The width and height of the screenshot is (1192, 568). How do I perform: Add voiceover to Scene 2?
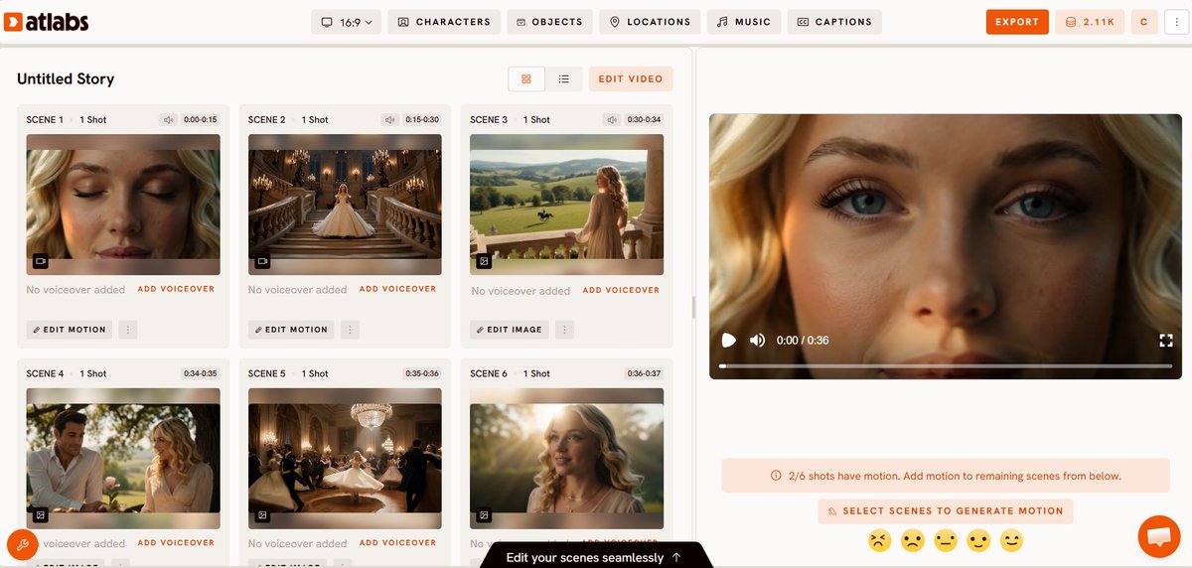[397, 289]
